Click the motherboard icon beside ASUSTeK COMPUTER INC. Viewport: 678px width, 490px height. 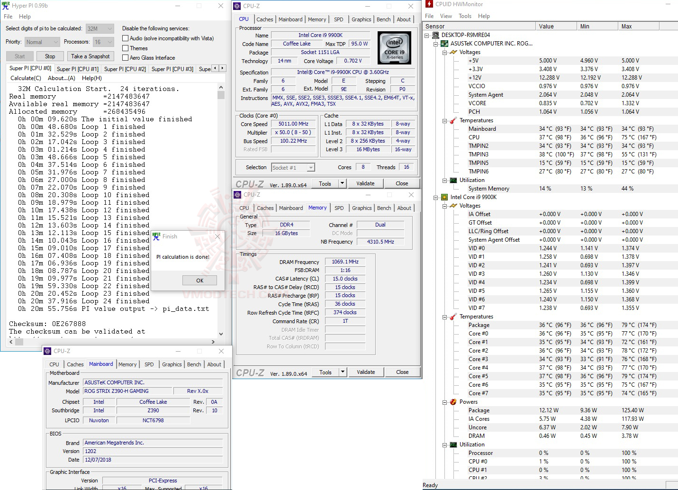coord(444,44)
